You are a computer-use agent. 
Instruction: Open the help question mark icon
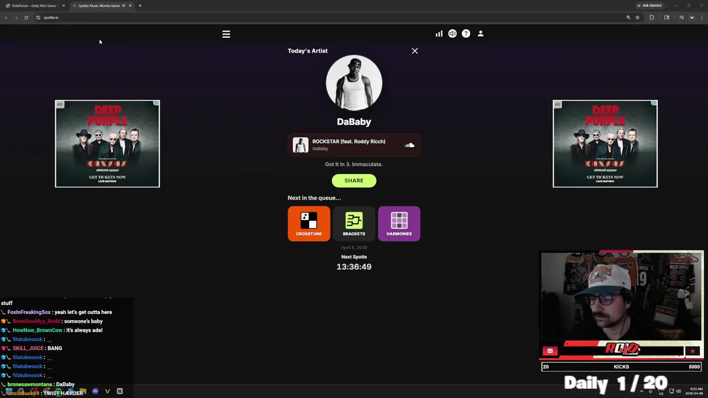tap(466, 34)
